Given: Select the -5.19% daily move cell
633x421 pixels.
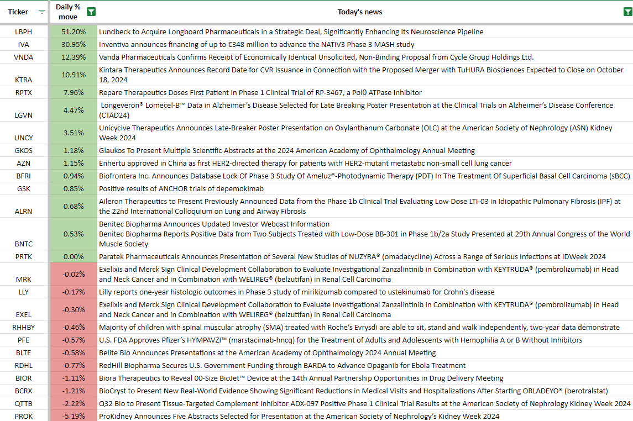Looking at the screenshot, I should pyautogui.click(x=74, y=416).
